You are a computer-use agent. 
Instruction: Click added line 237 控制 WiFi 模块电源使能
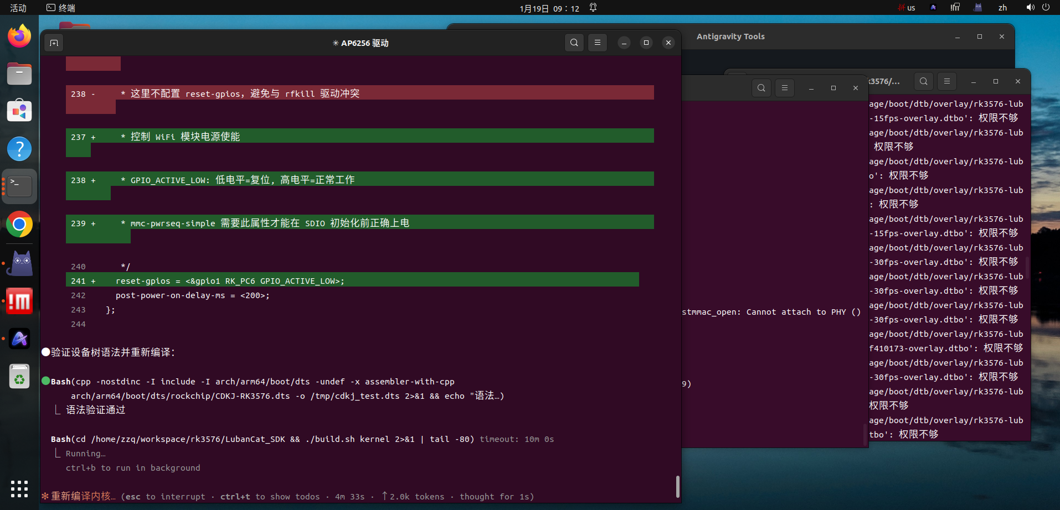coord(360,136)
